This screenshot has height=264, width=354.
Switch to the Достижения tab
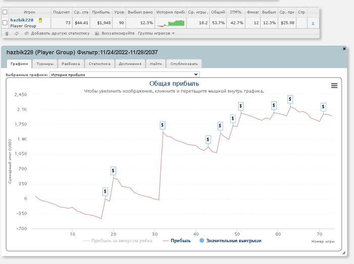(x=130, y=64)
